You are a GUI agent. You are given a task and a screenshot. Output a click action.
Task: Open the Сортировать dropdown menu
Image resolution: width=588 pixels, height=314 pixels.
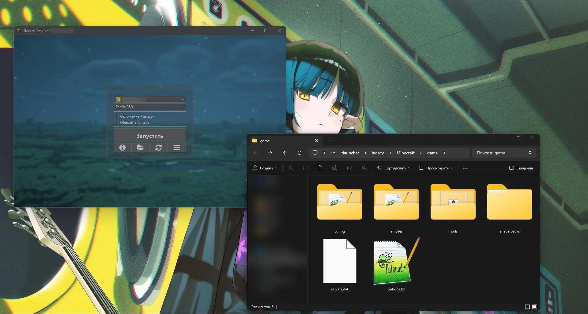(394, 168)
